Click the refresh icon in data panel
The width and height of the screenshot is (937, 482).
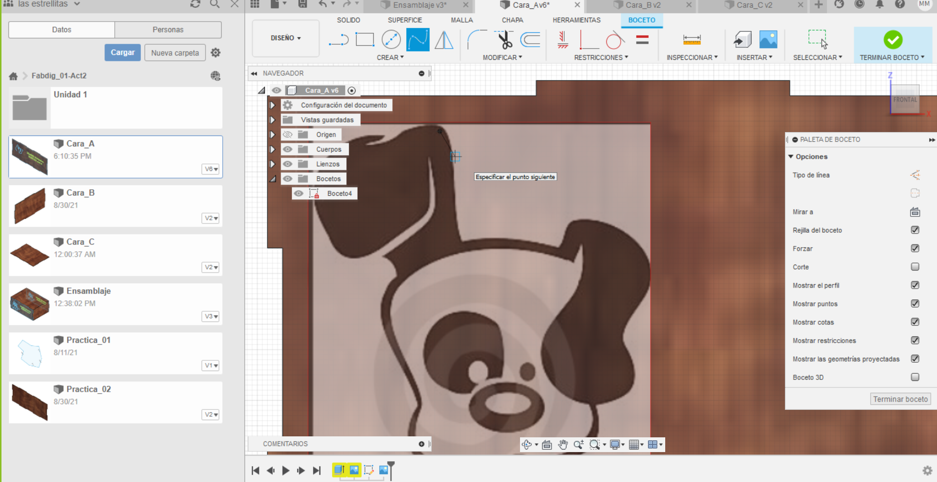[x=195, y=4]
